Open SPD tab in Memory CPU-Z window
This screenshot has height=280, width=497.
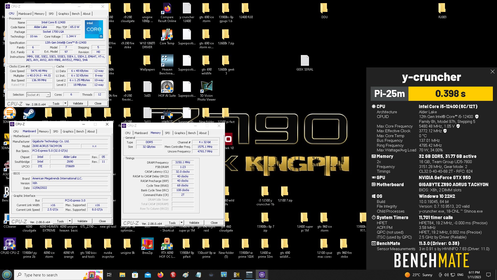(167, 133)
